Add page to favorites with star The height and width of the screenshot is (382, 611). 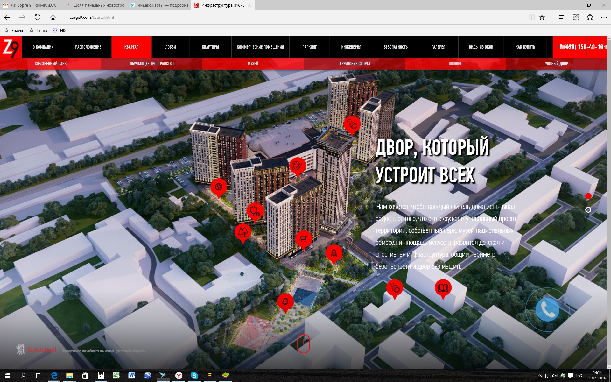542,18
